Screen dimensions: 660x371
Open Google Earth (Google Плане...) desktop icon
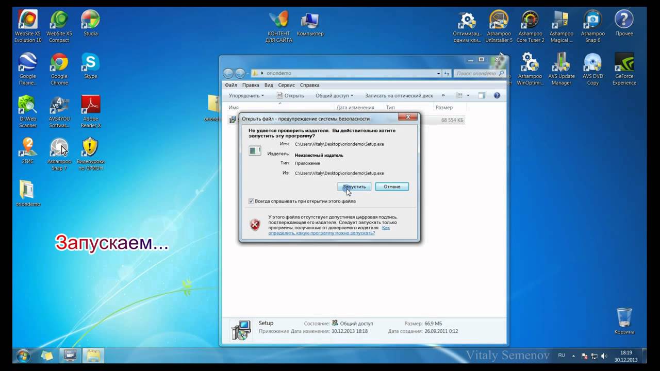28,69
